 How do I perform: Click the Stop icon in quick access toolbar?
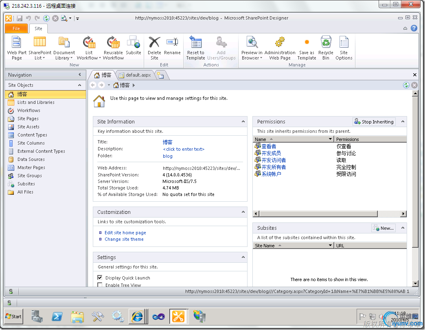[x=55, y=18]
